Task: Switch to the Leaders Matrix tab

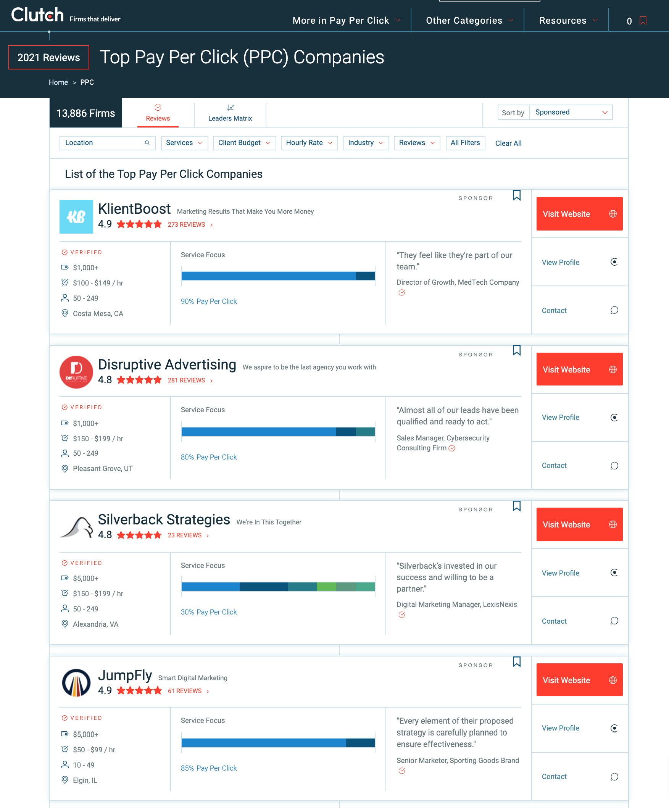Action: (230, 113)
